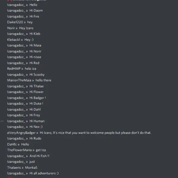The height and width of the screenshot is (178, 178).
Task: Select the 'hello there' message text
Action: click(43, 80)
